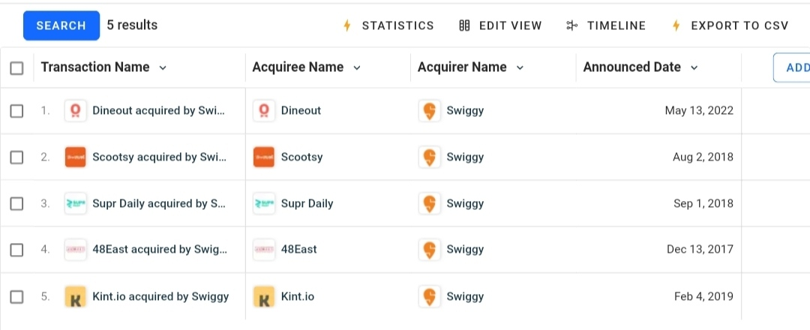Click the Dineout logo in Acquiree column
Viewport: 810px width, 330px height.
point(264,110)
